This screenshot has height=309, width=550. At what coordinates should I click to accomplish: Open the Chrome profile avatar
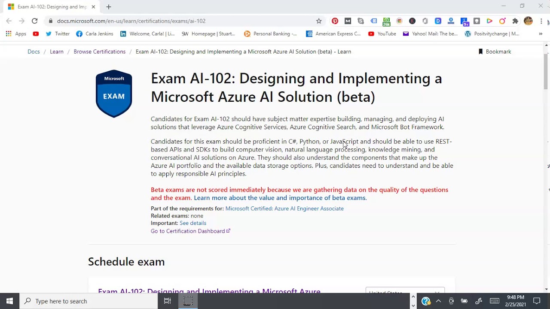tap(529, 21)
